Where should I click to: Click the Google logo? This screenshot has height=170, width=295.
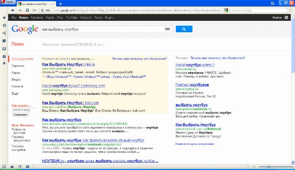[x=25, y=29]
